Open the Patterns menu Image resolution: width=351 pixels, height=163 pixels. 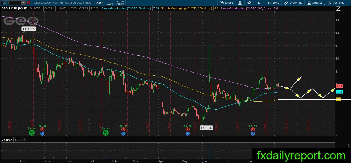coord(336,3)
